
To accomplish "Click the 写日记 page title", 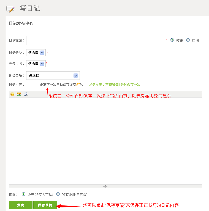I will click(30, 8).
